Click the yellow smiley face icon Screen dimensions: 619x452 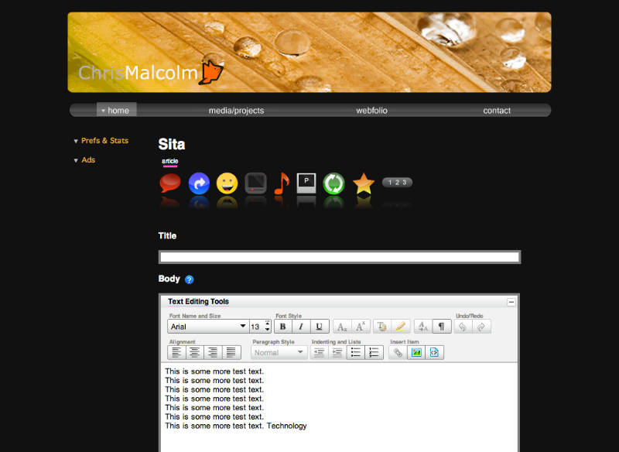tap(227, 183)
